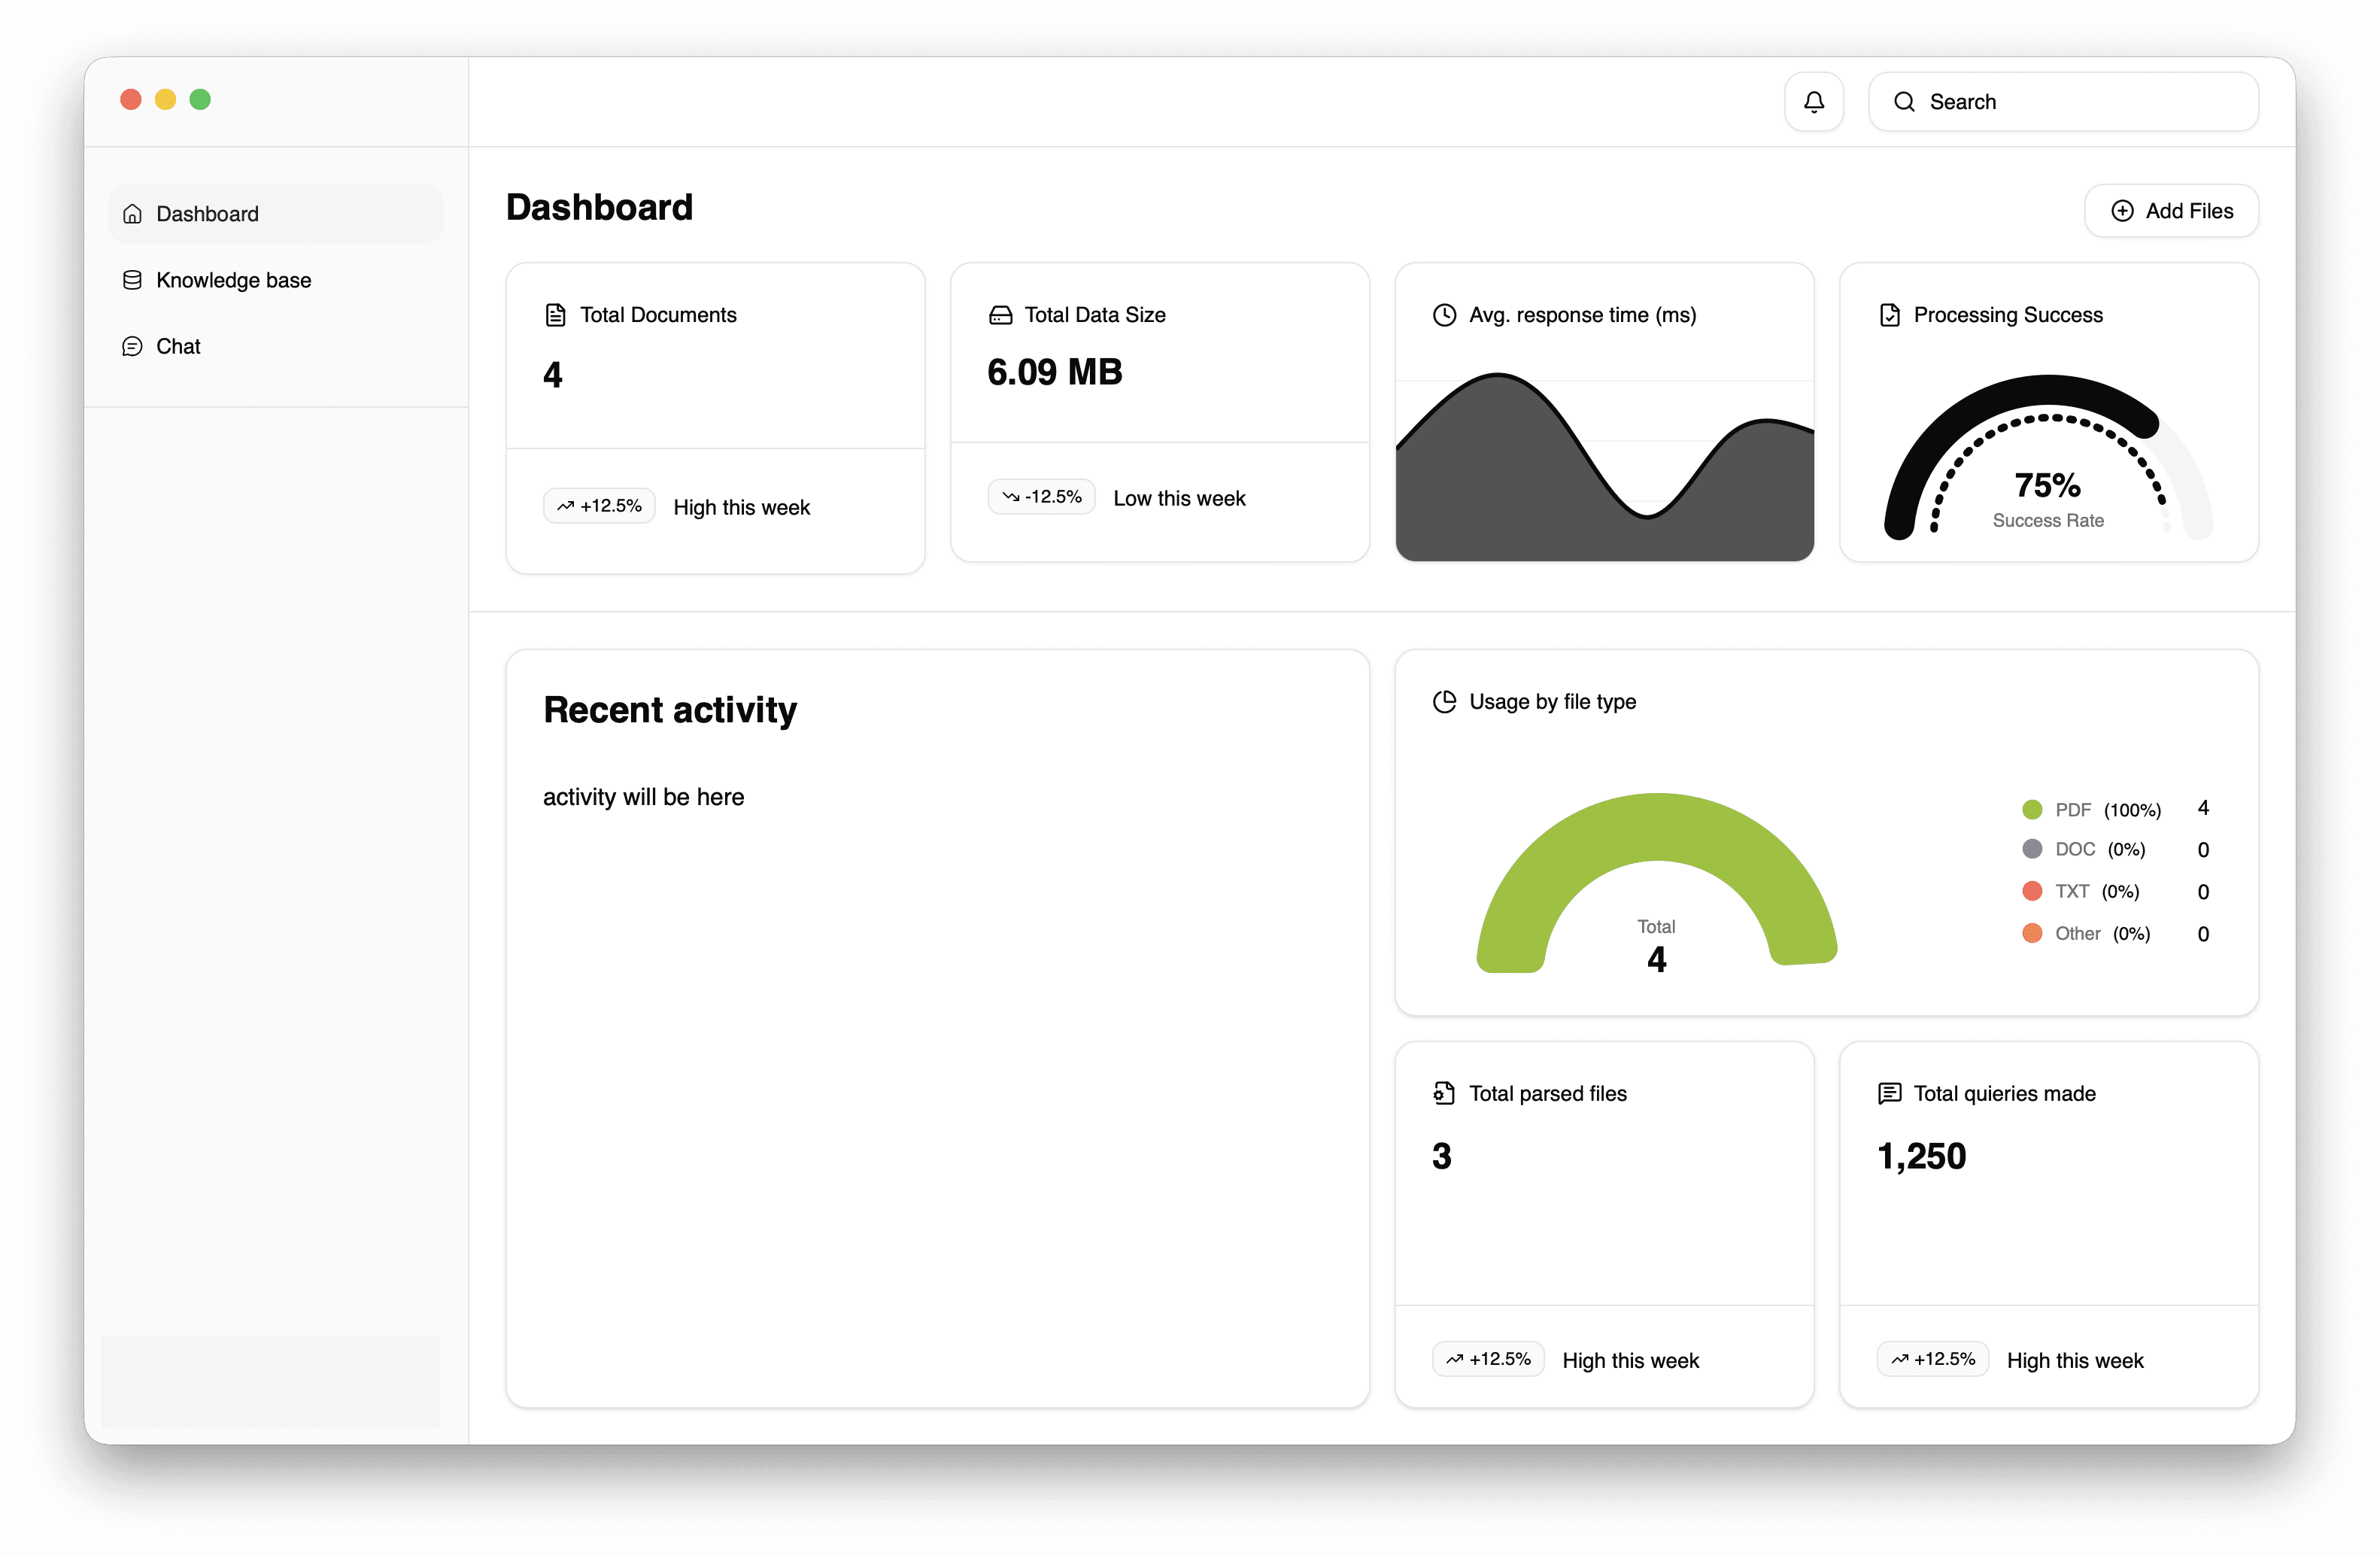The image size is (2380, 1556).
Task: Click the parse icon on Total parsed files card
Action: coord(1444,1093)
